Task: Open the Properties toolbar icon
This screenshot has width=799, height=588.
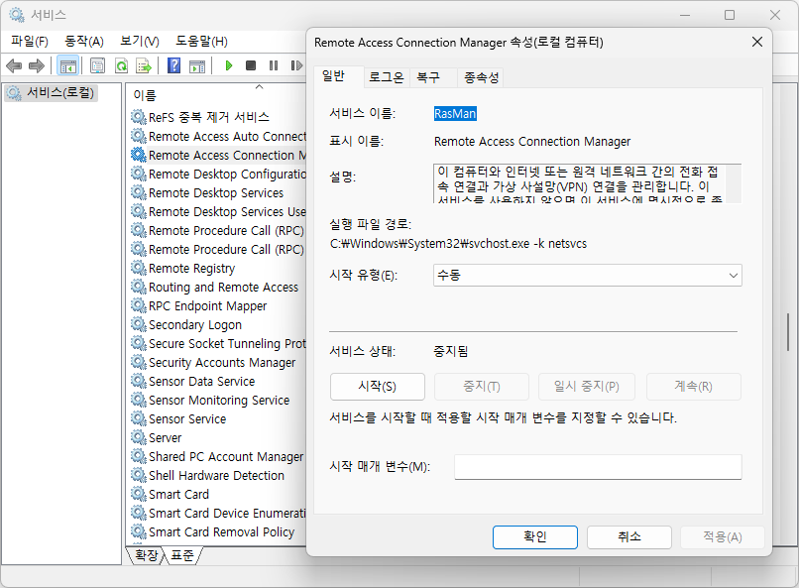Action: 97,65
